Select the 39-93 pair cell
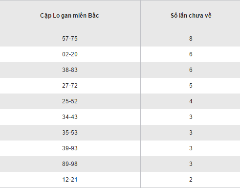 [70, 148]
